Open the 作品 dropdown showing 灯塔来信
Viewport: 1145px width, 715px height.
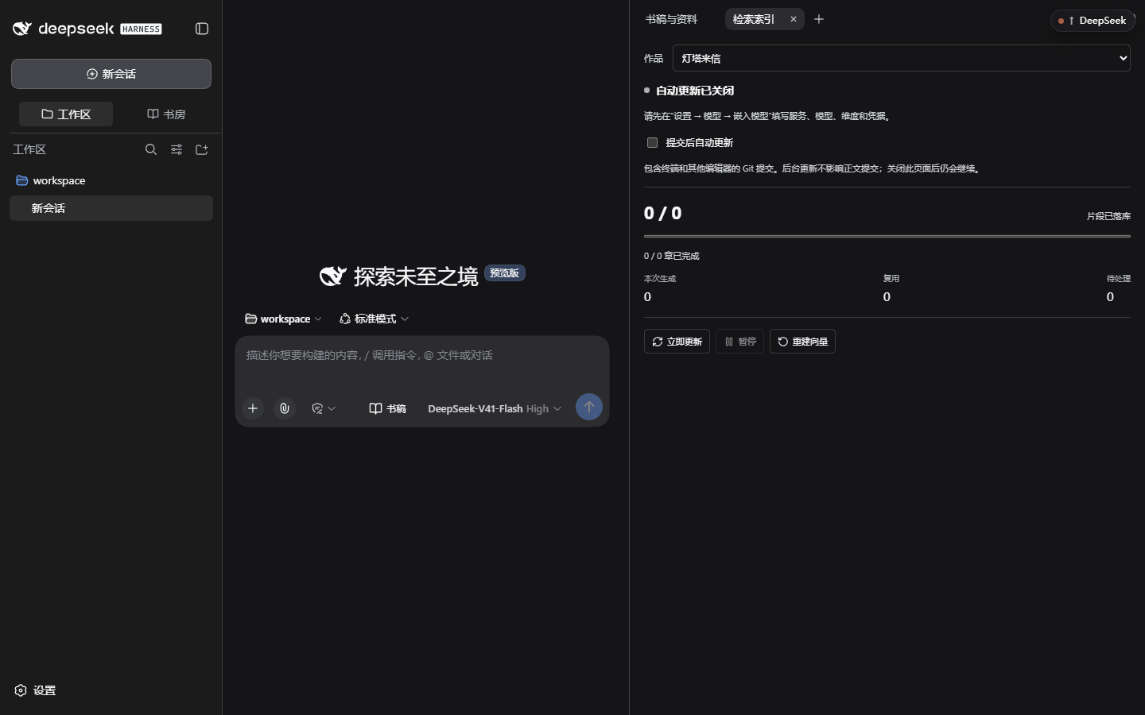[902, 58]
